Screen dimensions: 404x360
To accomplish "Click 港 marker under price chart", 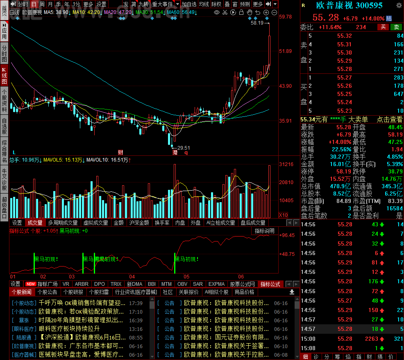I will (175, 153).
